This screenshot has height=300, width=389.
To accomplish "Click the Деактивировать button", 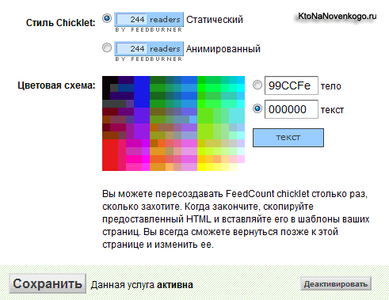I will [336, 284].
